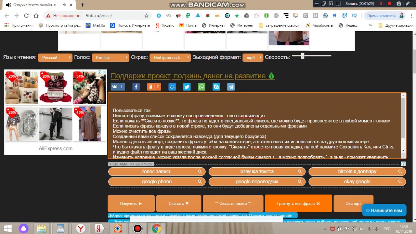The image size is (416, 234).
Task: Open IQ browser extension
Action: [x=354, y=16]
